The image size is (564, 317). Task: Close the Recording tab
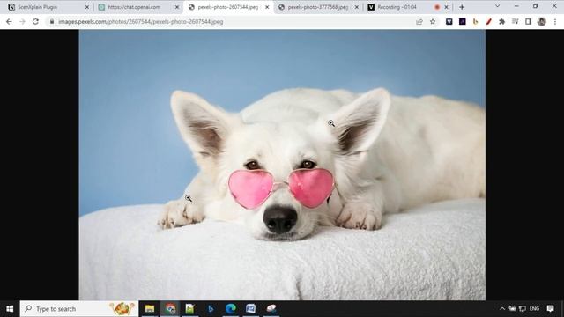pyautogui.click(x=447, y=7)
